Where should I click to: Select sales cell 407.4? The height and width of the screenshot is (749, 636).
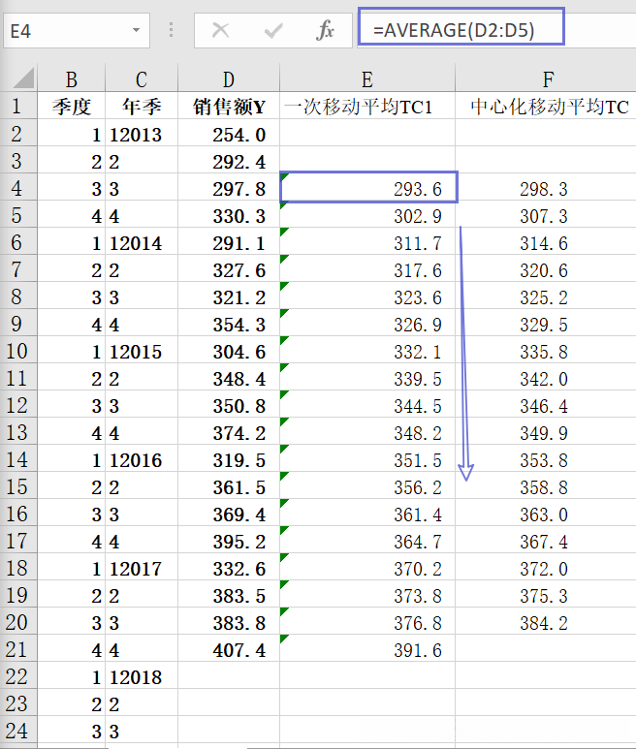(x=229, y=648)
